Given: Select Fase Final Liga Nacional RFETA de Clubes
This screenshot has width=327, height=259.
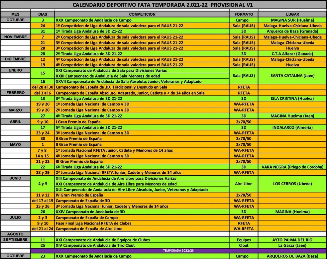Looking at the screenshot, I should pos(93,223).
